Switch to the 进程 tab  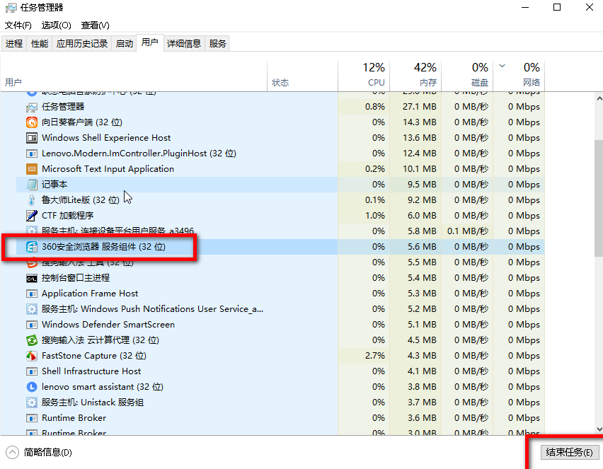[x=14, y=43]
